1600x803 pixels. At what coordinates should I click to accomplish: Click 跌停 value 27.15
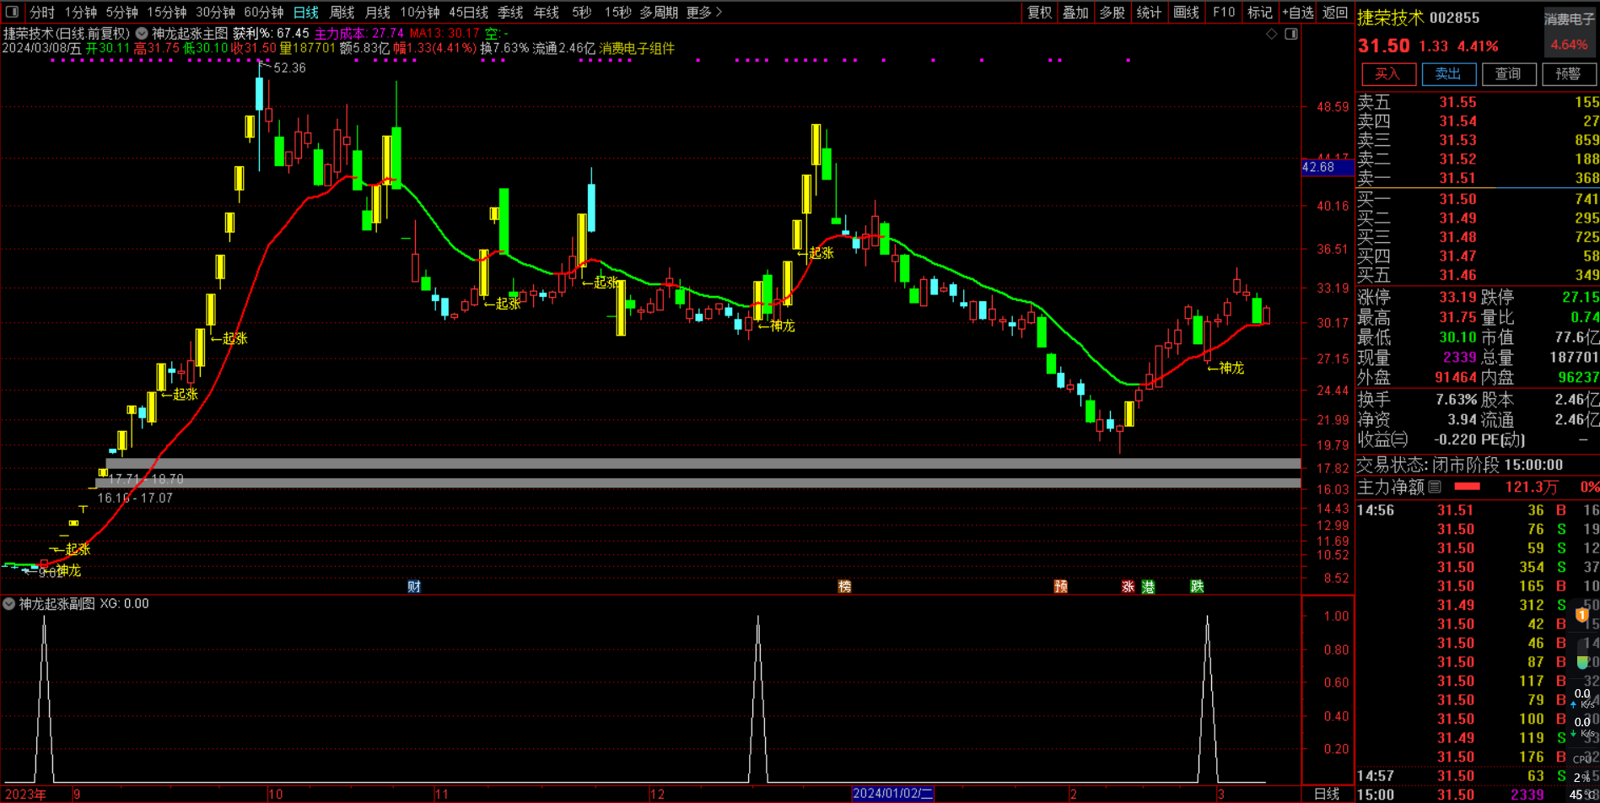pos(1580,297)
